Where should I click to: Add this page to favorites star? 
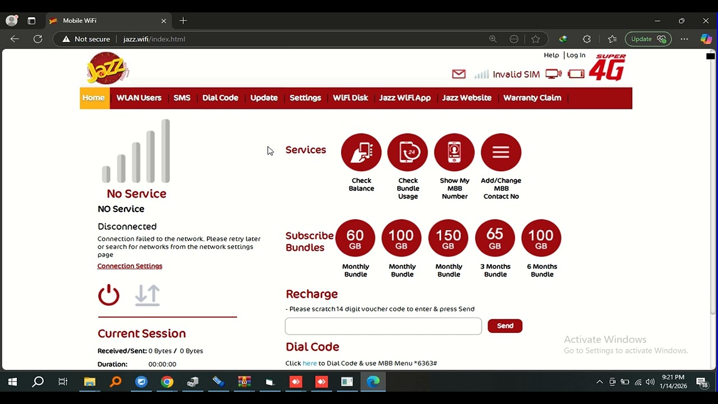coord(536,39)
